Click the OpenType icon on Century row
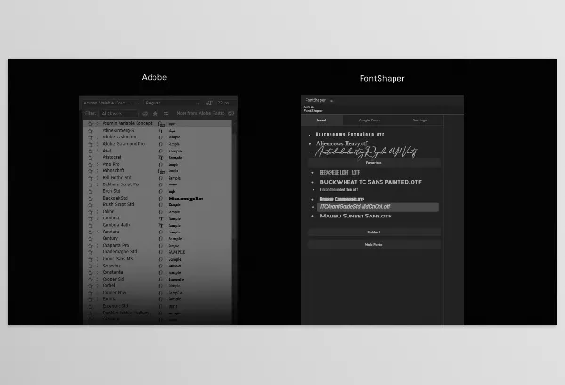 (x=161, y=239)
